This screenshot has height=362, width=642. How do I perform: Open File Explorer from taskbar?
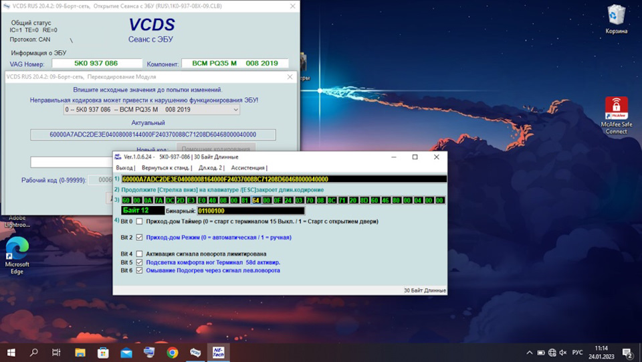[80, 353]
